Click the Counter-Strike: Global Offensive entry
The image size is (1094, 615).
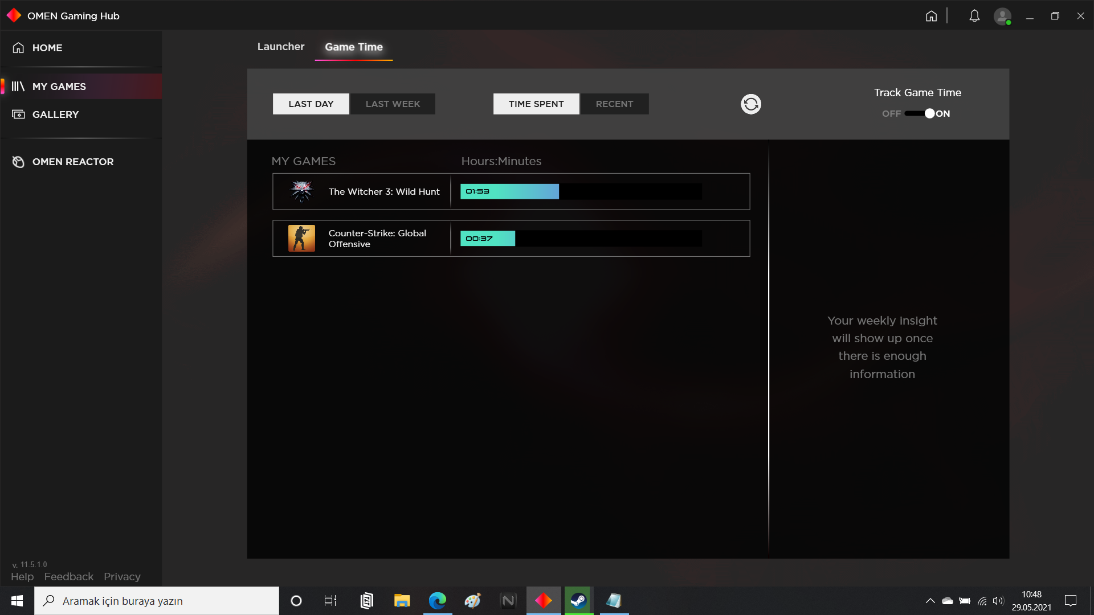tap(511, 238)
